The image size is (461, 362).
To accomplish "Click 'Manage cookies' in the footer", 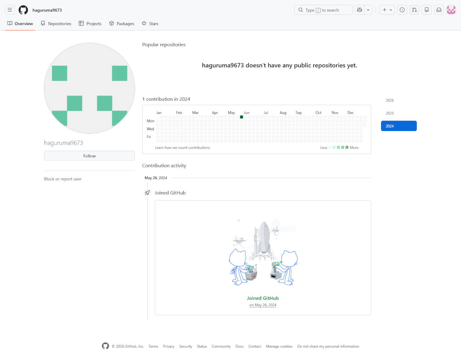I will coord(279,347).
